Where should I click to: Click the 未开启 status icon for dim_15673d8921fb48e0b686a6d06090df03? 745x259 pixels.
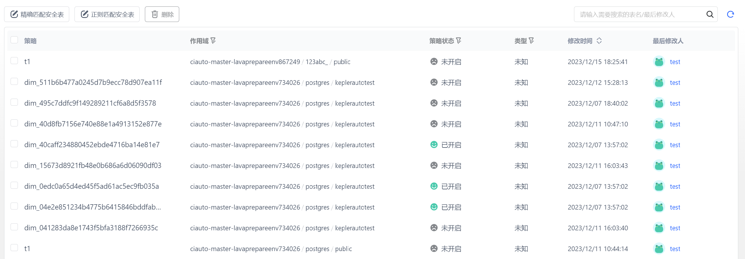coord(434,165)
